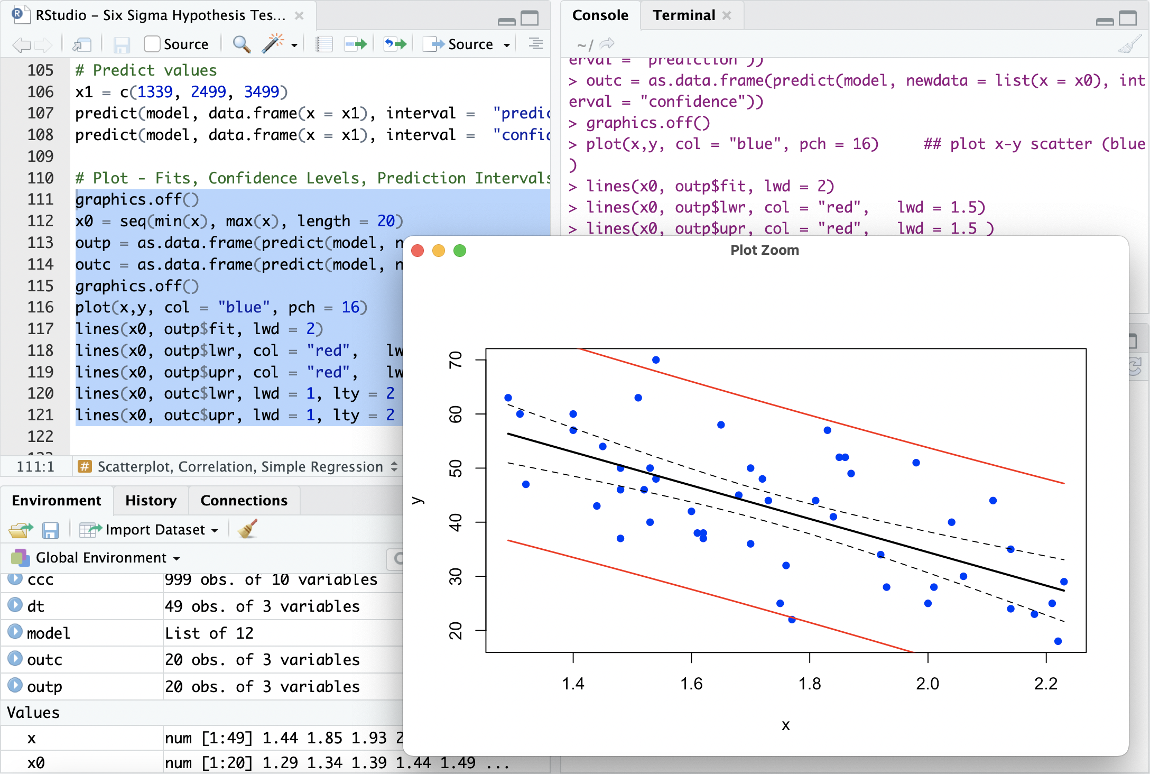This screenshot has width=1150, height=774.
Task: Enable the Source on Save checkbox
Action: click(152, 44)
